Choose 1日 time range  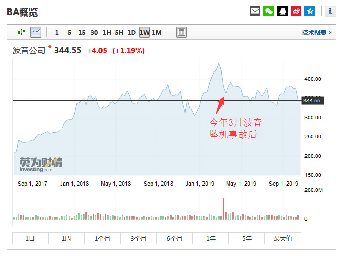[x=30, y=238]
